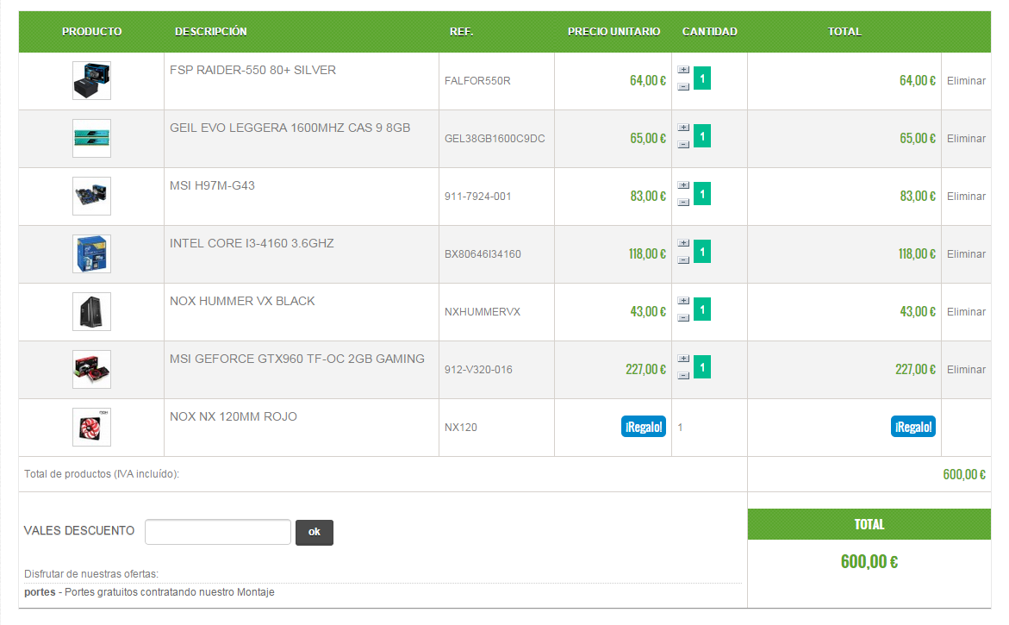Screen dimensions: 1009x625
Task: Click the PRECIO UNITARIO column header
Action: (x=613, y=32)
